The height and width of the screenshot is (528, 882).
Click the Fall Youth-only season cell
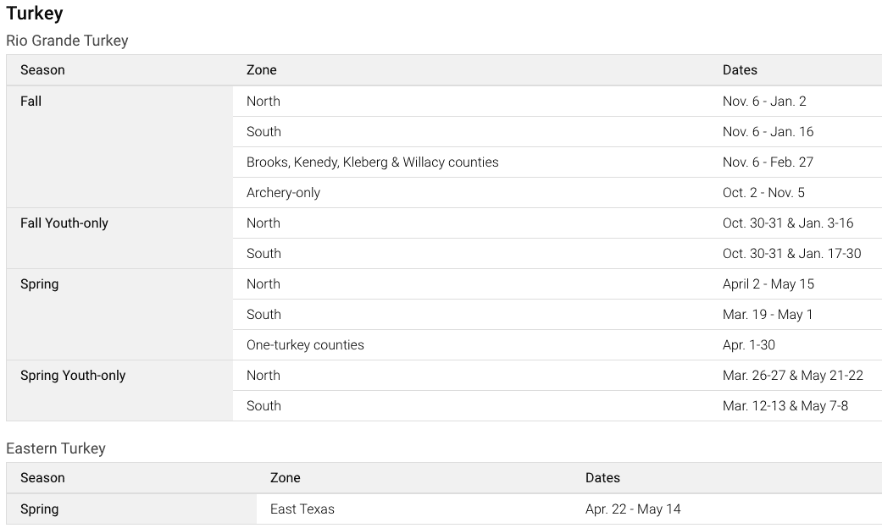(64, 223)
